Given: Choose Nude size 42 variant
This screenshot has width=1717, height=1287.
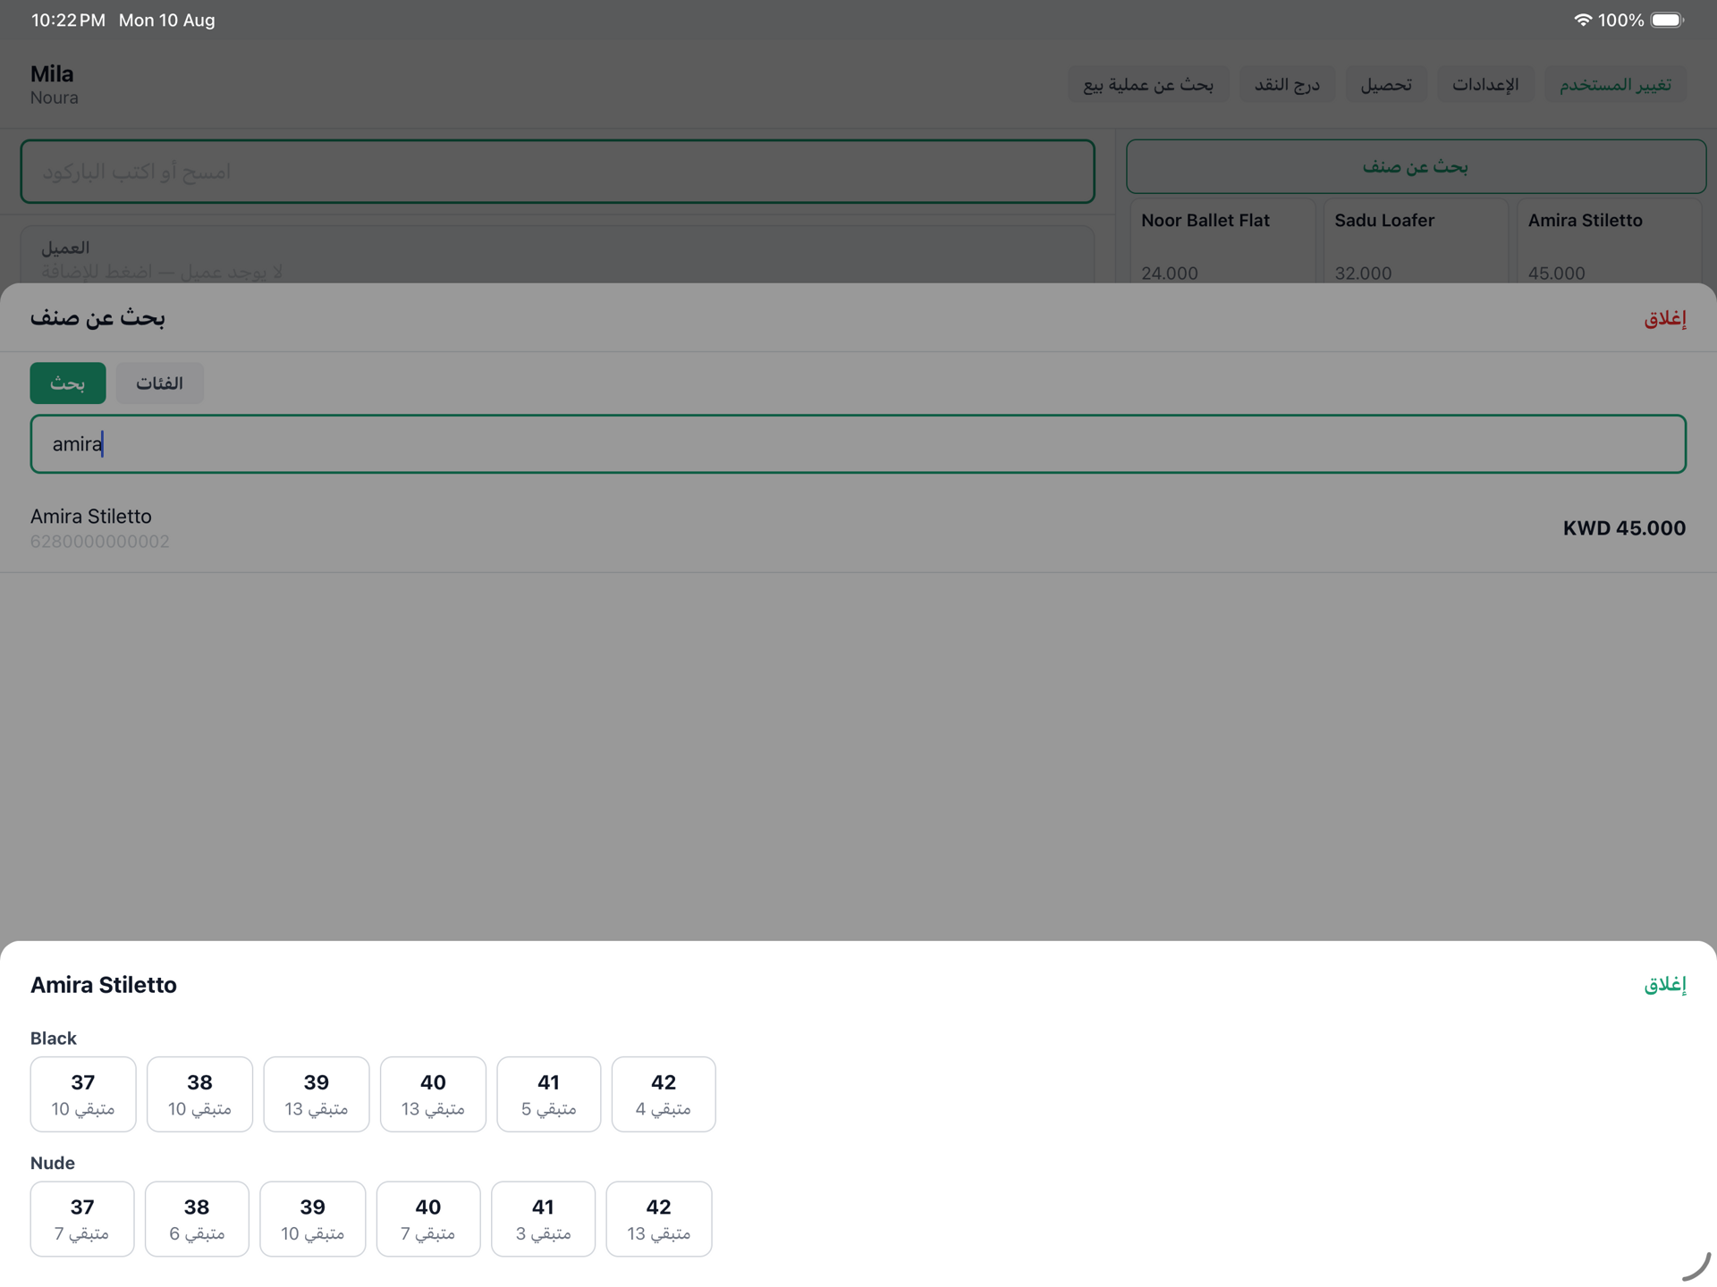Looking at the screenshot, I should (x=659, y=1219).
